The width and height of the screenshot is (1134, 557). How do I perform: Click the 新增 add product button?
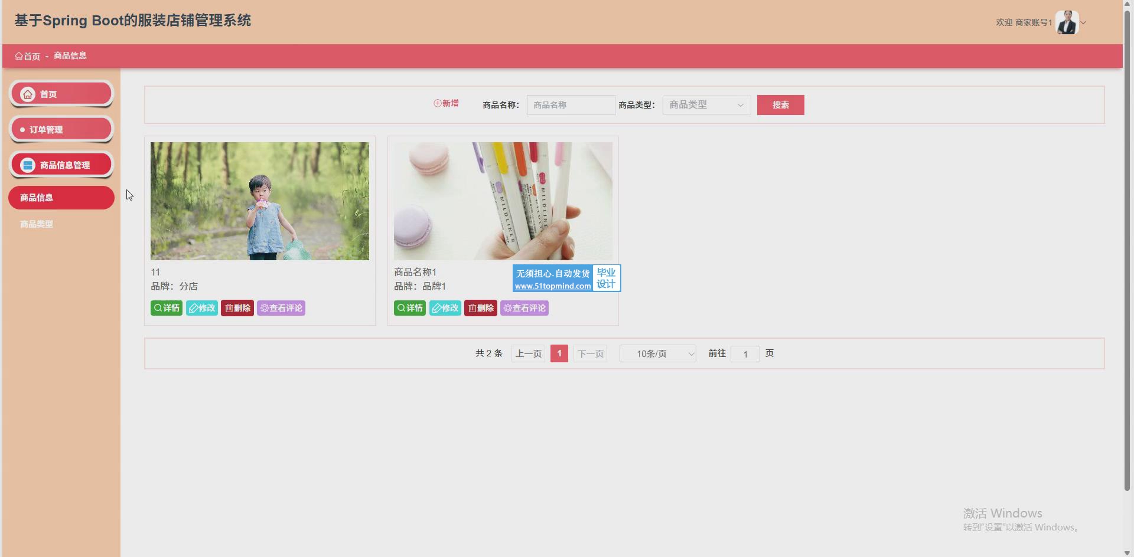point(446,103)
